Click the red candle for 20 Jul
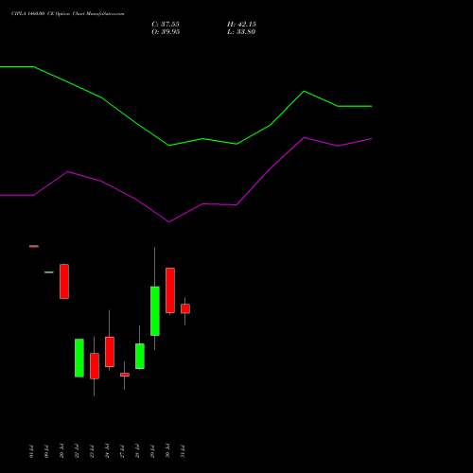Viewport: 473px width, 473px height. coord(64,281)
